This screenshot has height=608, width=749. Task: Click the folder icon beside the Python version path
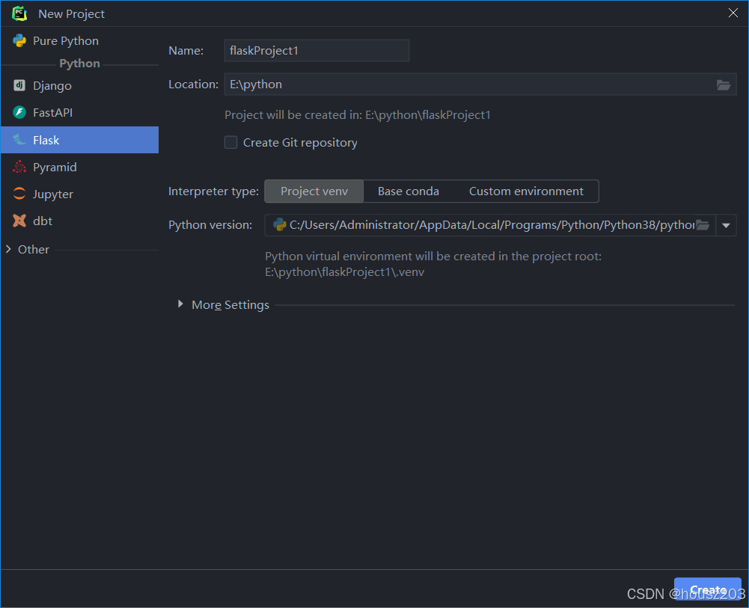click(x=702, y=224)
